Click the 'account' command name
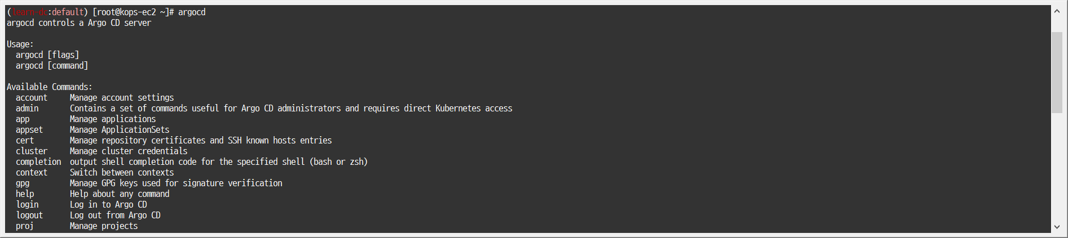The width and height of the screenshot is (1068, 238). 32,98
